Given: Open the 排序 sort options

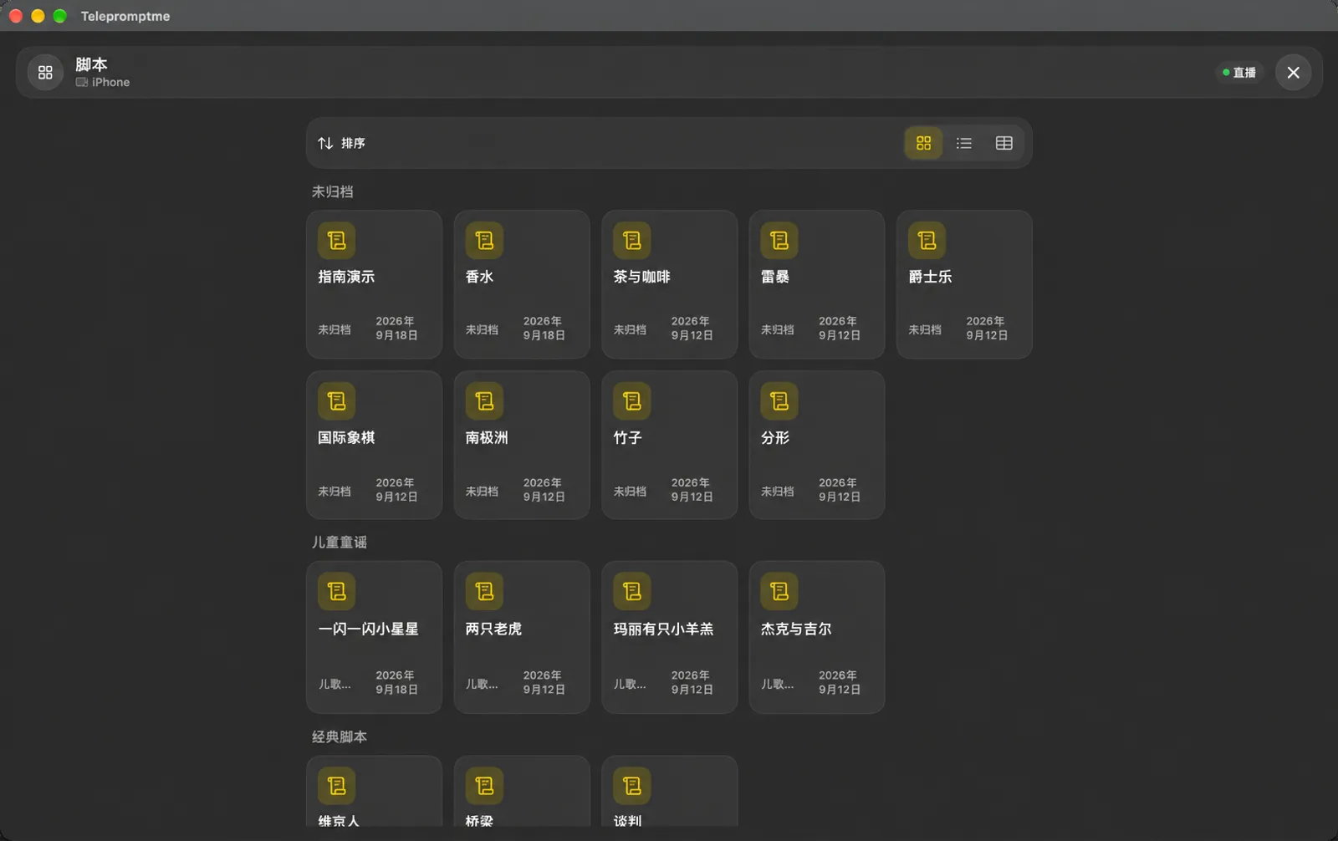Looking at the screenshot, I should (341, 143).
